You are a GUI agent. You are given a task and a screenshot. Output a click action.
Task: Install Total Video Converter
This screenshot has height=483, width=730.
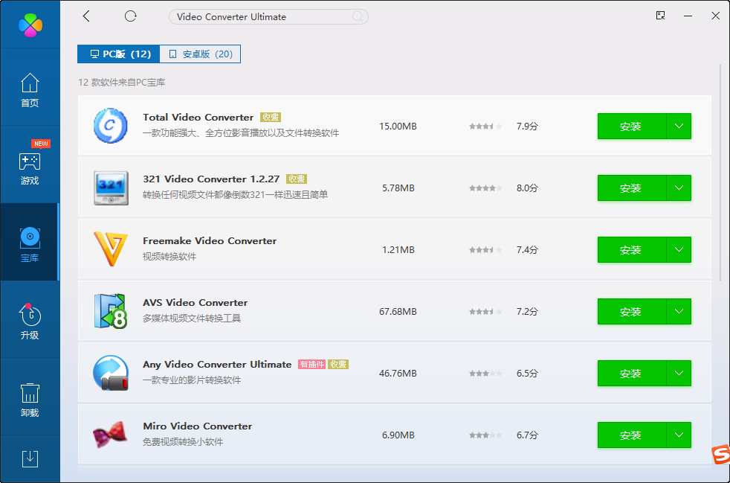pos(631,126)
